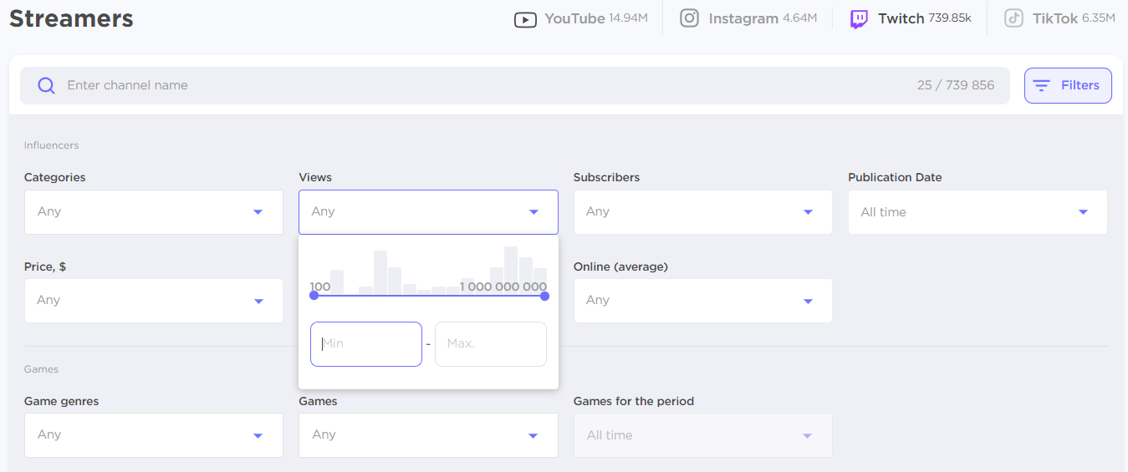Click the Min views input field

tap(366, 344)
